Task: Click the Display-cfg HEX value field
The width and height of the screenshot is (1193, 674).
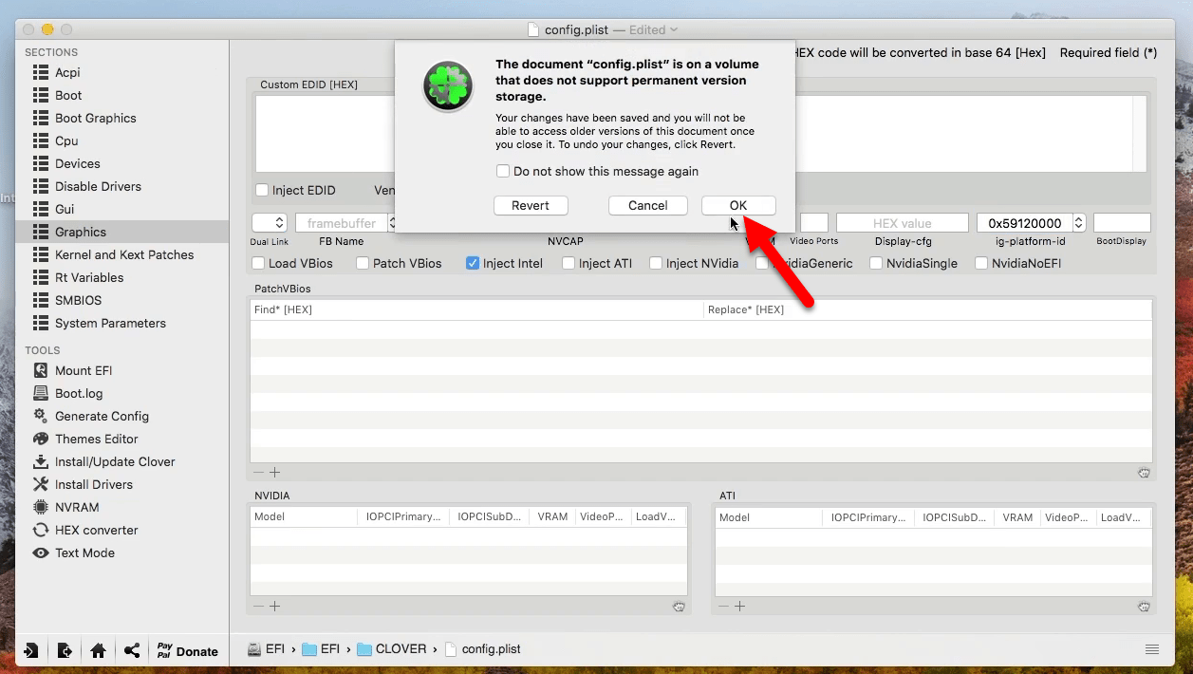Action: tap(903, 223)
